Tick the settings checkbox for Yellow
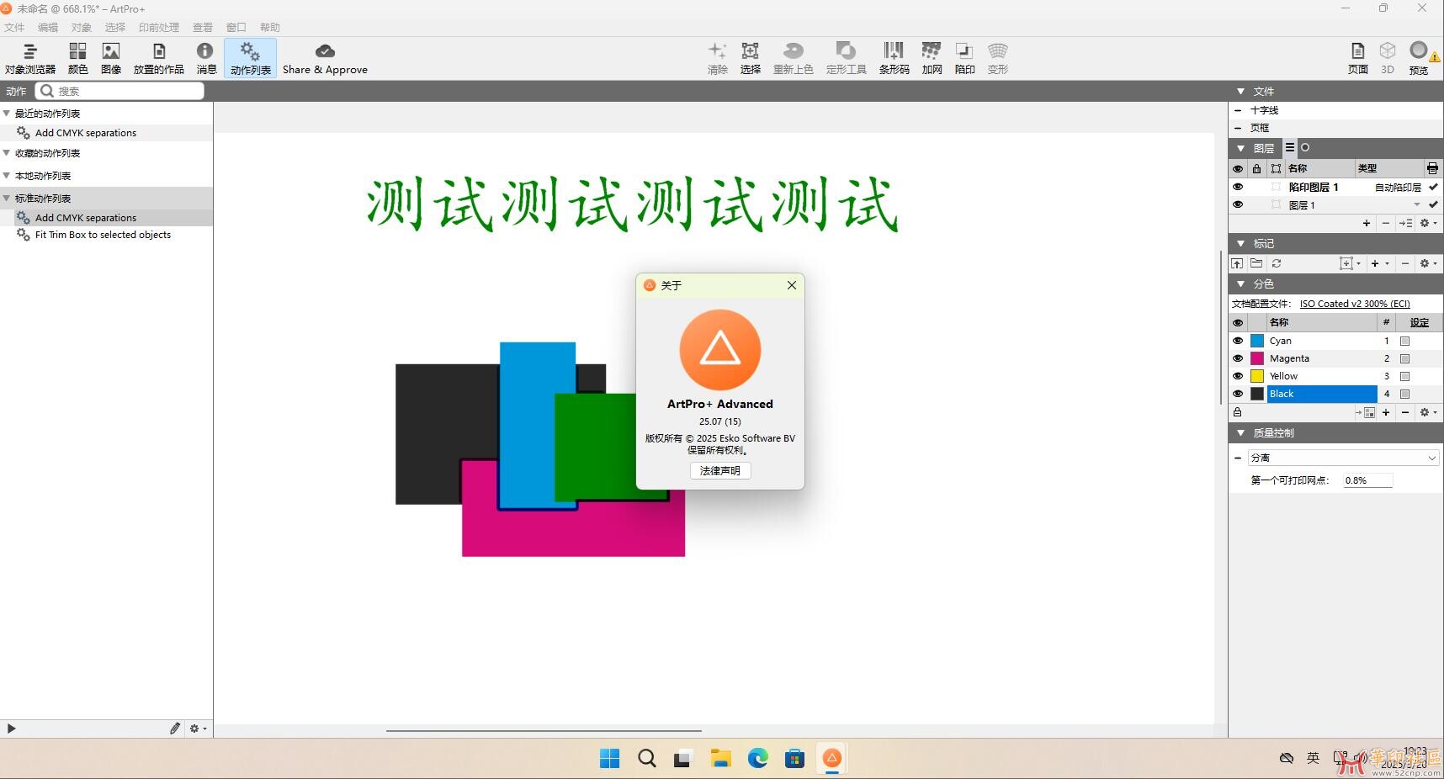 1404,376
